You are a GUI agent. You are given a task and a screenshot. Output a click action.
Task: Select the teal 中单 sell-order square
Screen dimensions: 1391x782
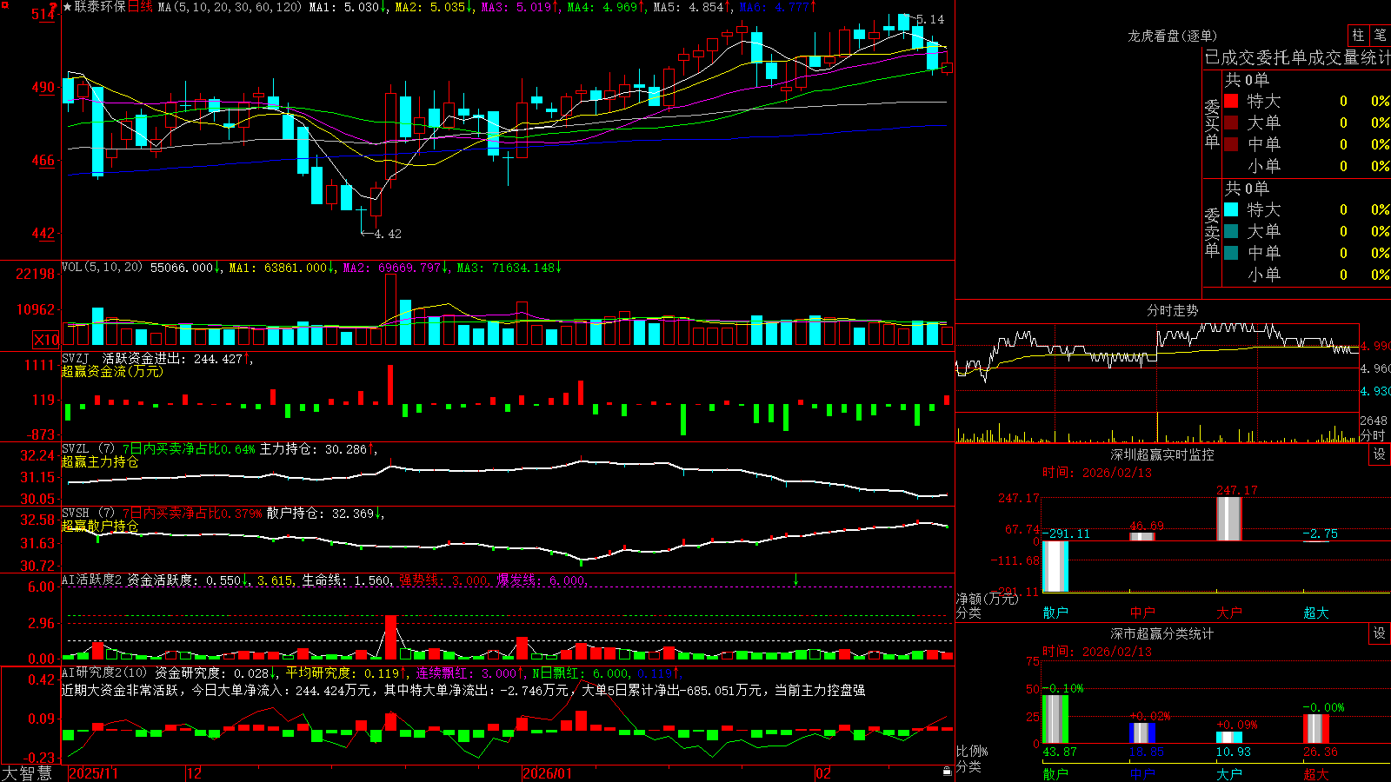pyautogui.click(x=1231, y=253)
